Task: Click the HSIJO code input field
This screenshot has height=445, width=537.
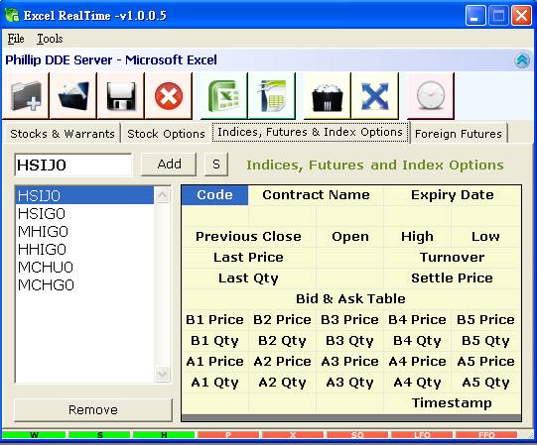Action: click(x=73, y=165)
